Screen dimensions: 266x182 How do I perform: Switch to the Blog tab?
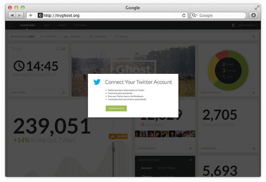[47, 25]
